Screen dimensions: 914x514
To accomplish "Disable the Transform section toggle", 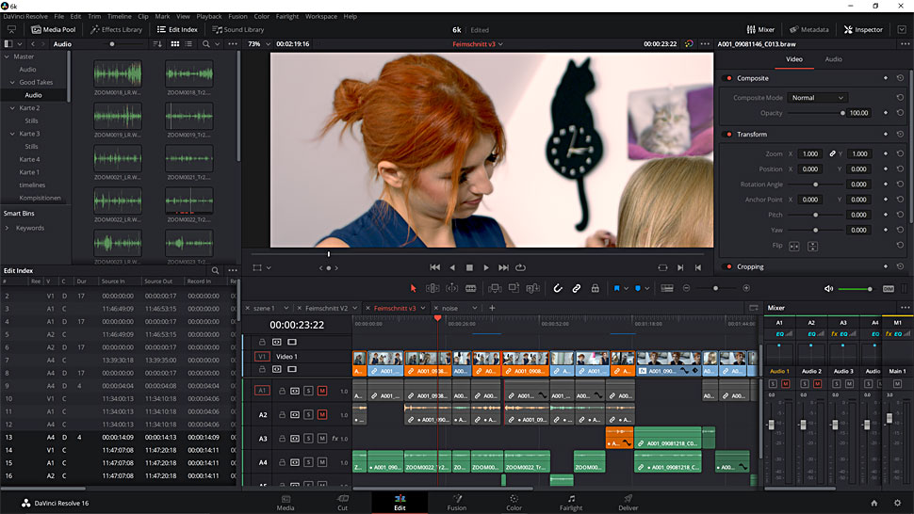I will 729,135.
